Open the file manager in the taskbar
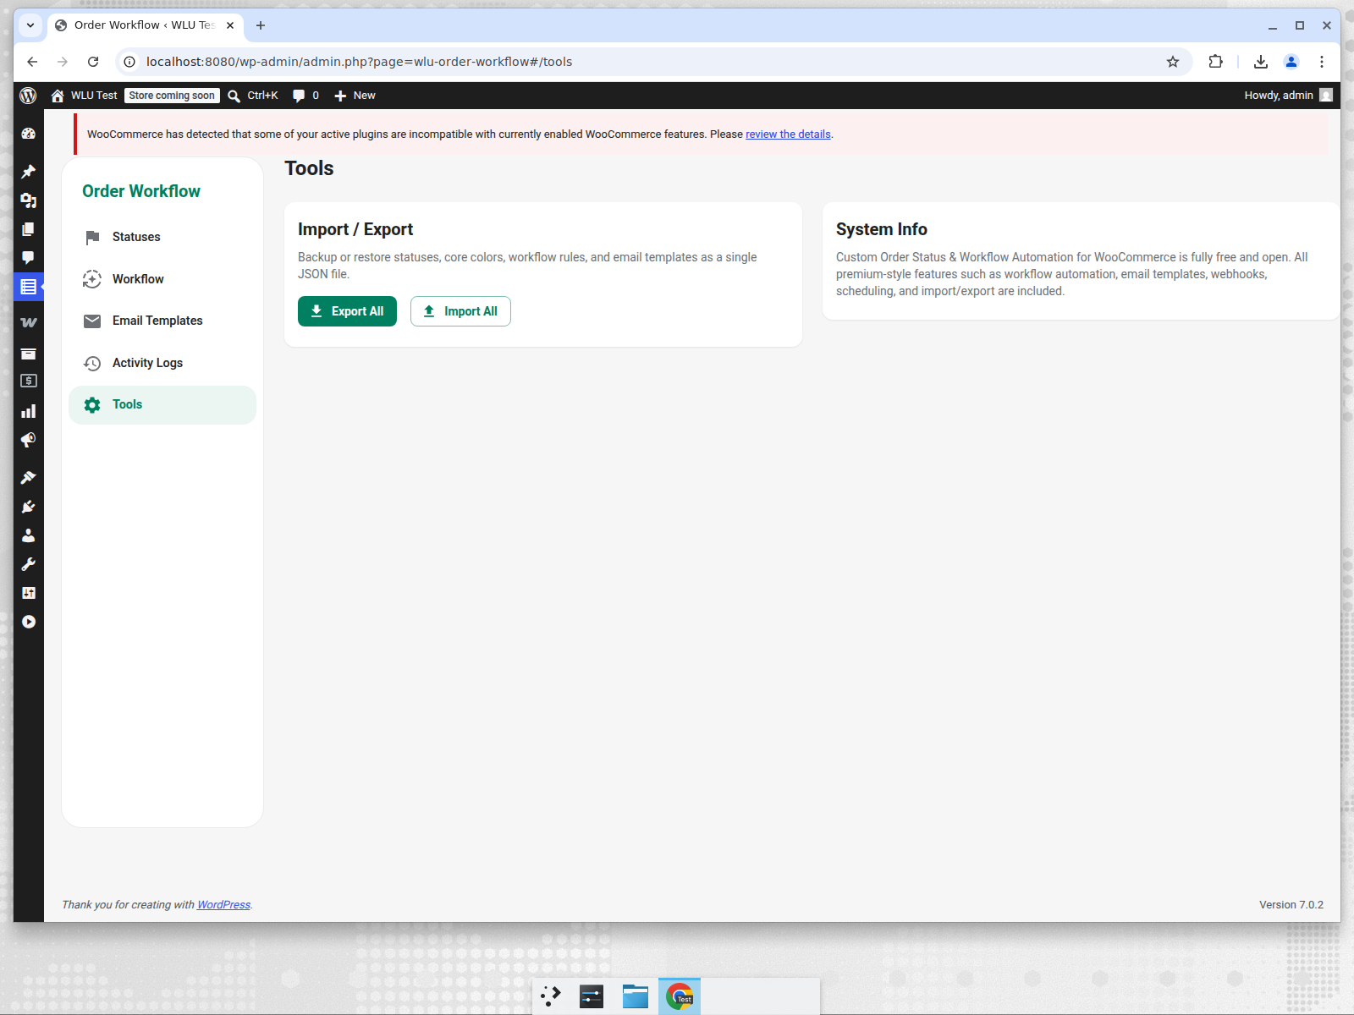Viewport: 1354px width, 1015px height. [636, 996]
